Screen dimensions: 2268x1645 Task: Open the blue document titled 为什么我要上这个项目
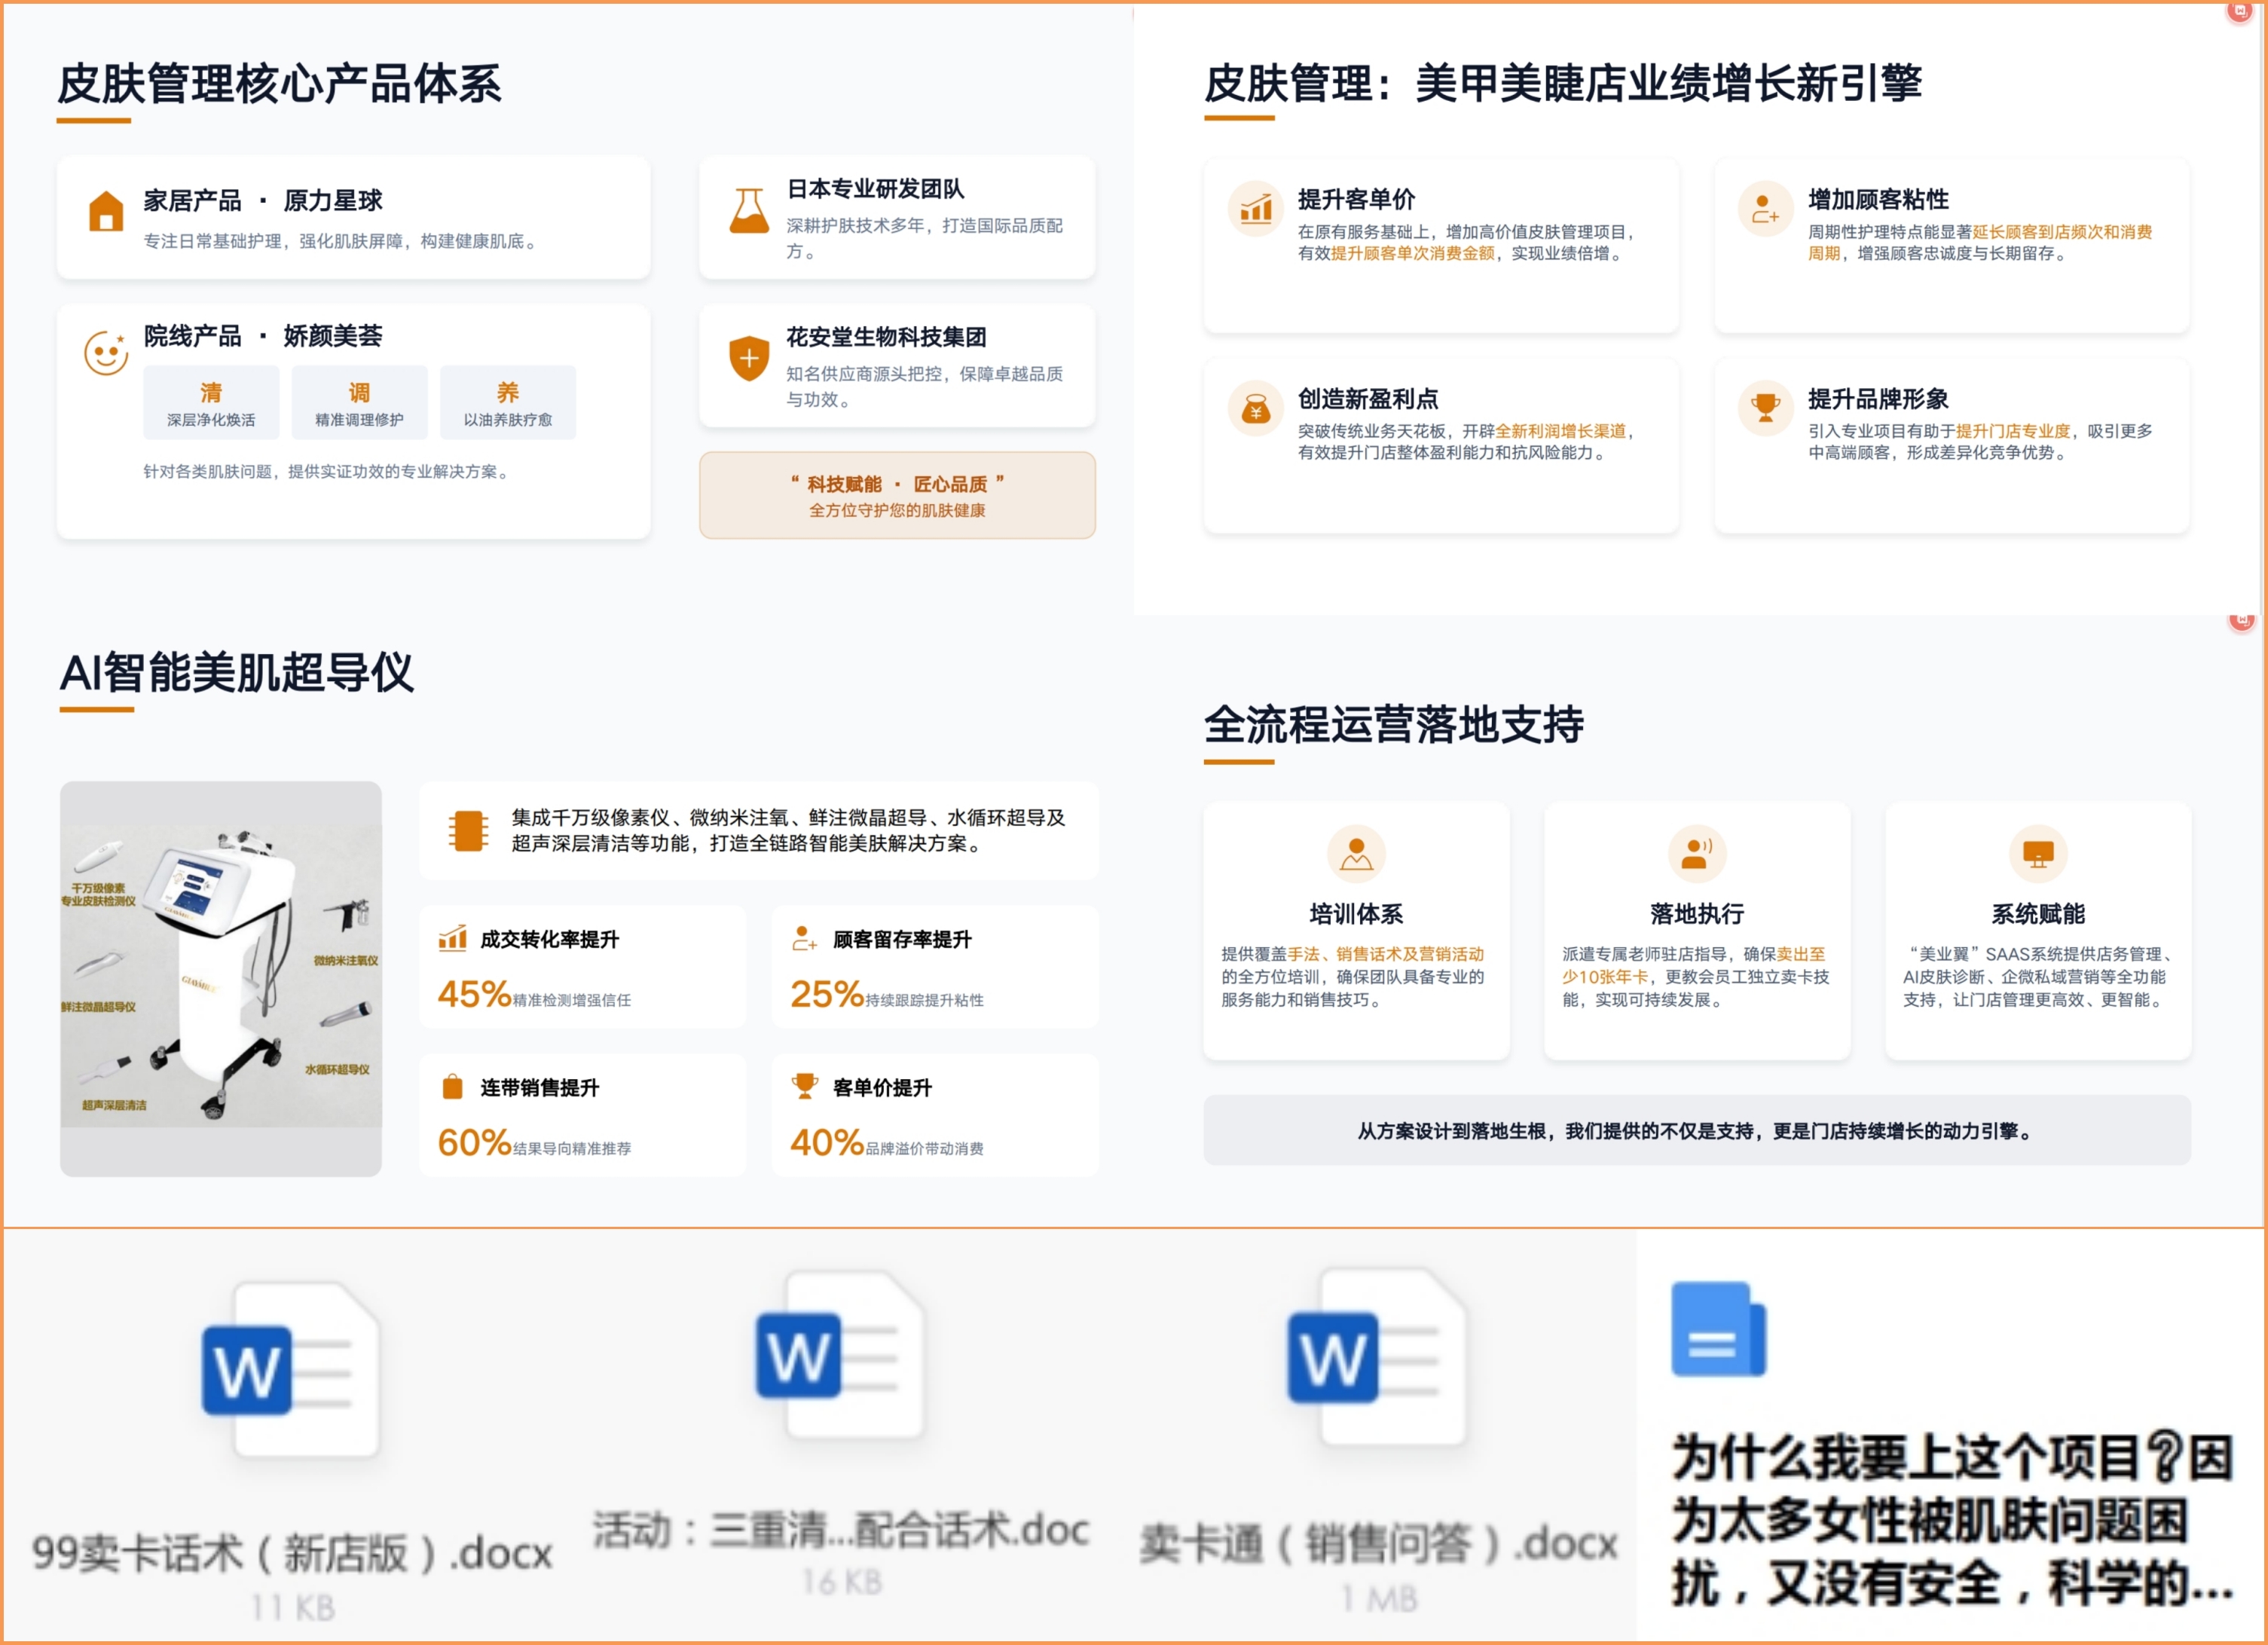point(1950,1440)
